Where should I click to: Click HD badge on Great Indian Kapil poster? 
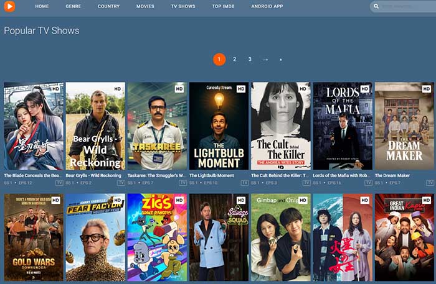pyautogui.click(x=427, y=200)
